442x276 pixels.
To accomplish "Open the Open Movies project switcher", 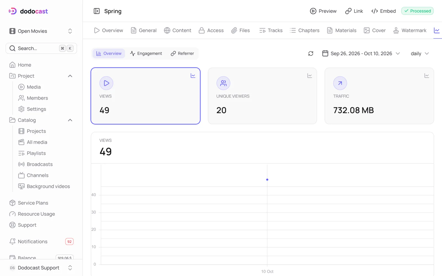I will [41, 31].
